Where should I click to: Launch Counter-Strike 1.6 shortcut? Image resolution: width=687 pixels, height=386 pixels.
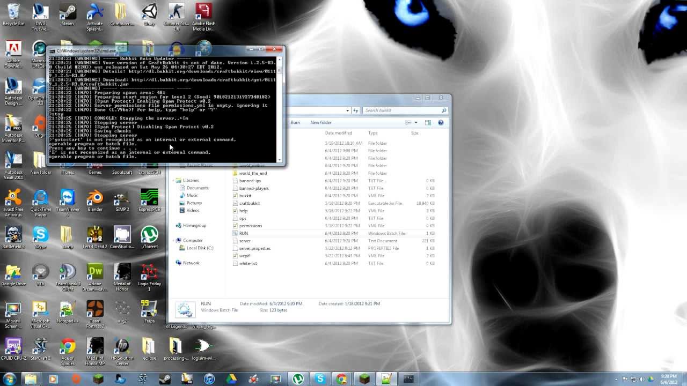176,17
